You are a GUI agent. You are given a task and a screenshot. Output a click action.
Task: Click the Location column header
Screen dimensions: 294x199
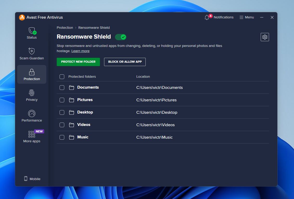click(143, 76)
